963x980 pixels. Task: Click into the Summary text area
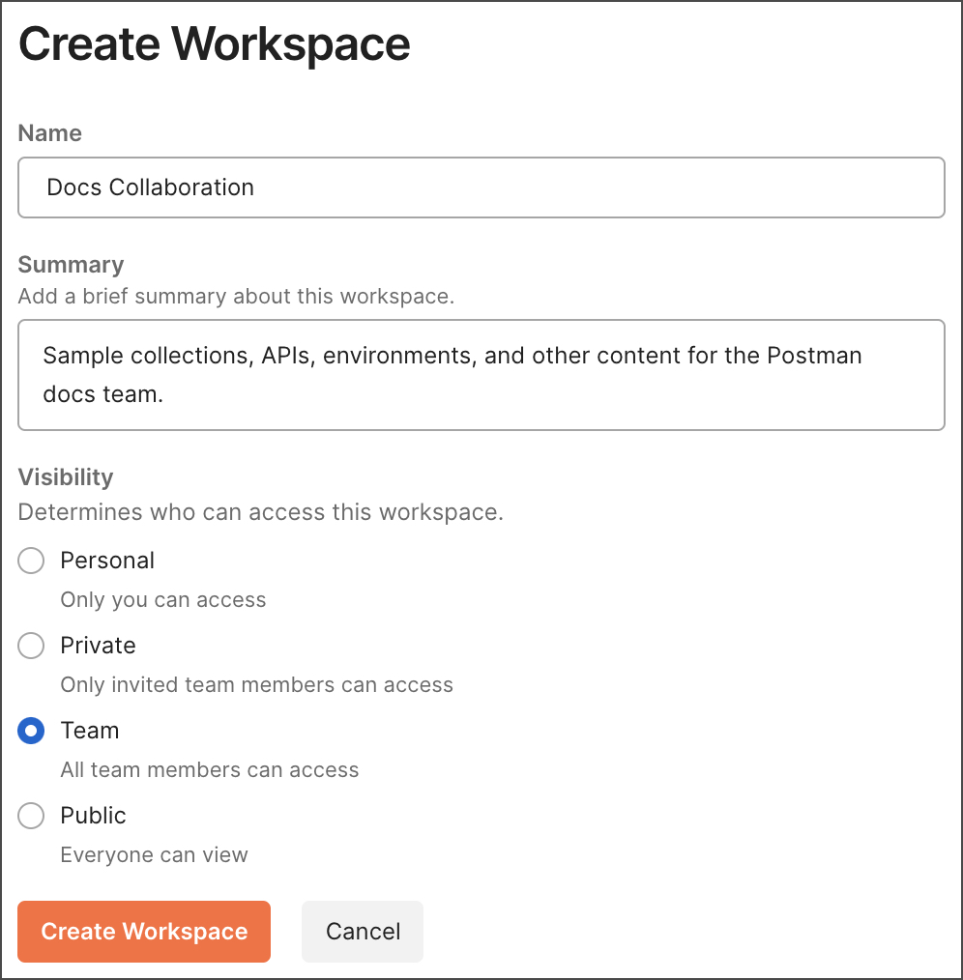481,375
